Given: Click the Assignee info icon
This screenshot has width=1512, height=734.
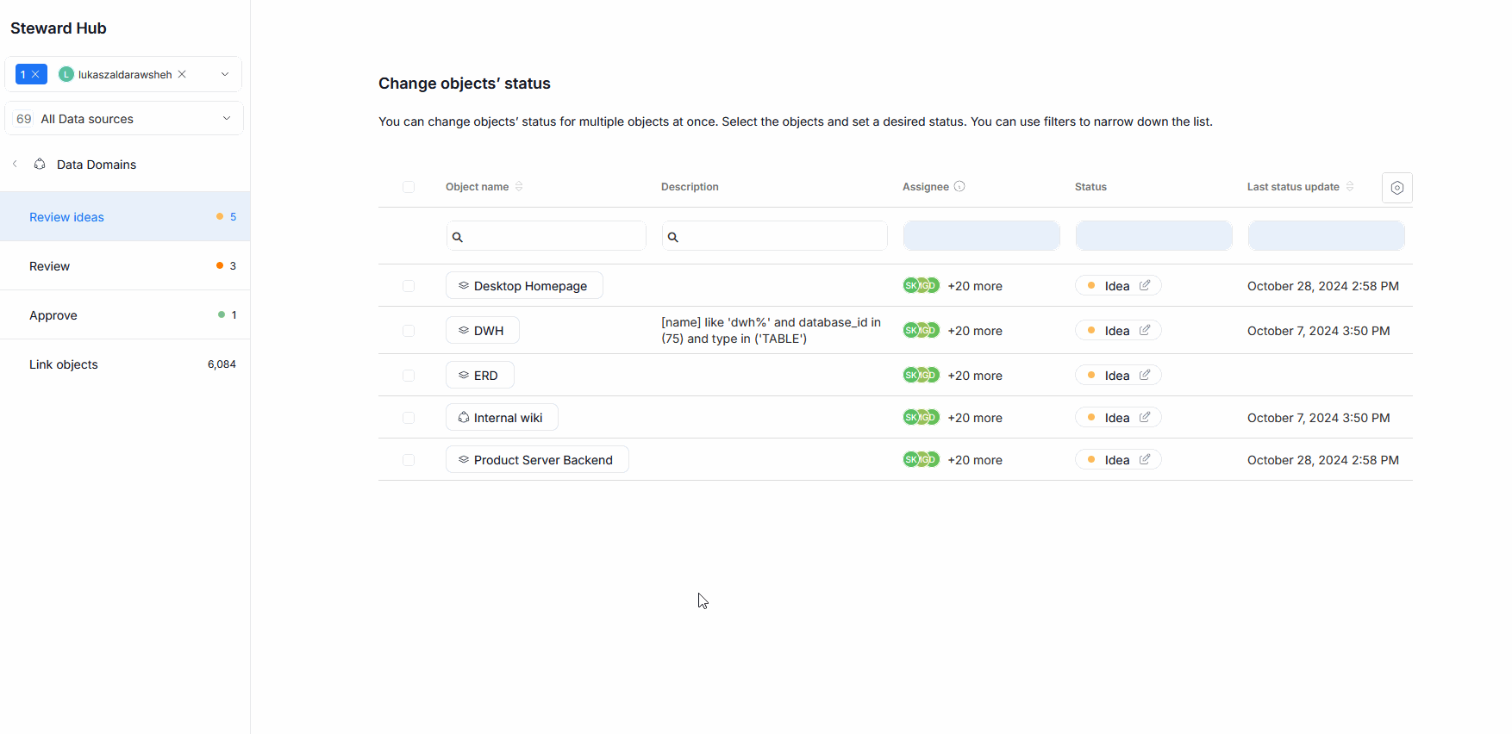Looking at the screenshot, I should pos(959,186).
